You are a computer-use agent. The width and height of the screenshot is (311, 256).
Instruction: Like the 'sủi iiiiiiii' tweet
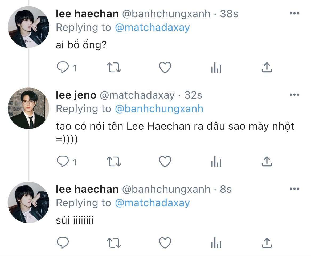point(165,242)
